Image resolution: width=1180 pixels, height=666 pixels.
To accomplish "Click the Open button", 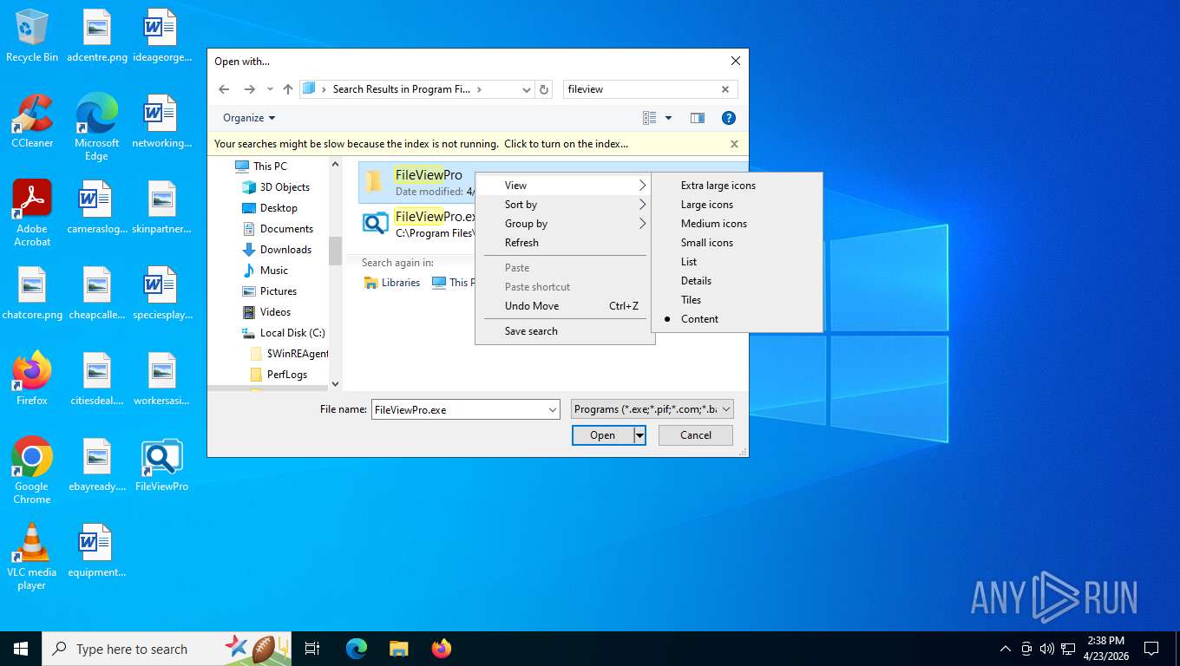I will [x=602, y=435].
